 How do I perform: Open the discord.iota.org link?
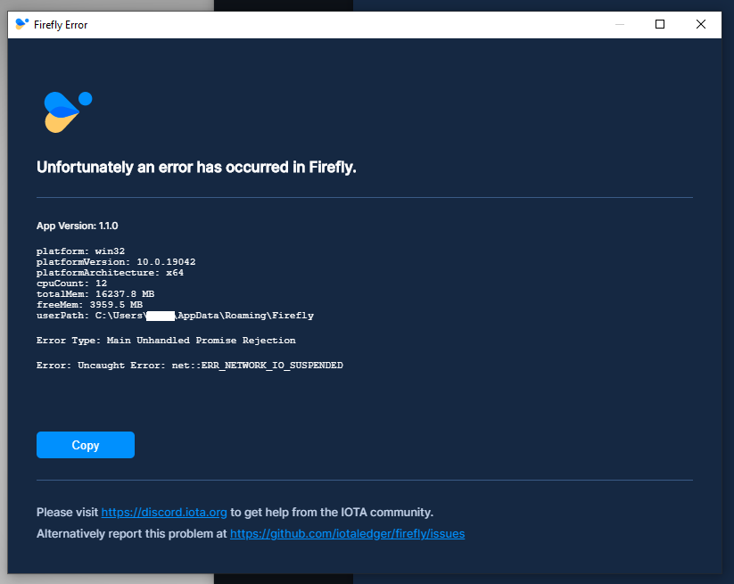point(163,512)
